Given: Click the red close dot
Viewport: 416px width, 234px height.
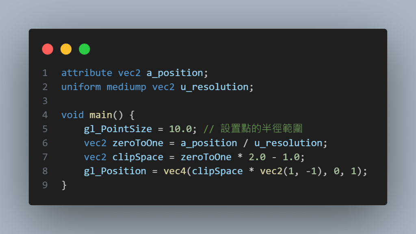Looking at the screenshot, I should pos(48,49).
